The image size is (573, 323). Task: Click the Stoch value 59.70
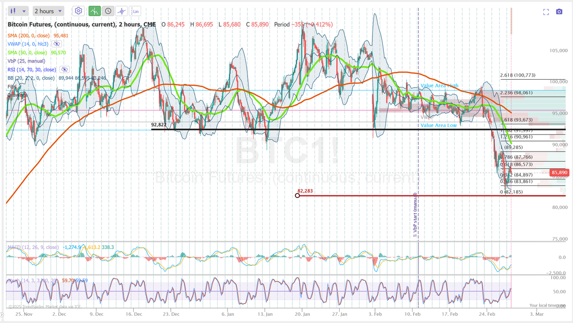point(68,281)
